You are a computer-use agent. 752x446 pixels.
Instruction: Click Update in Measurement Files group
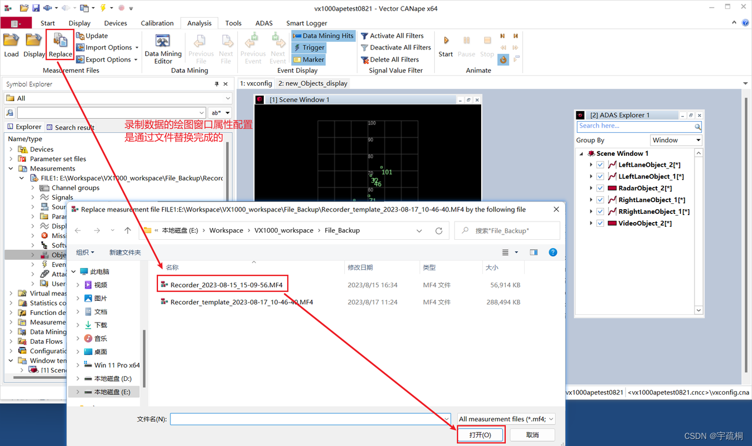92,36
